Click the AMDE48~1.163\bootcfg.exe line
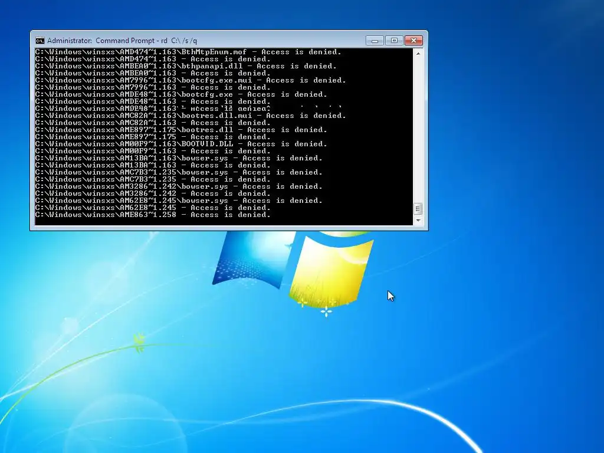This screenshot has height=453, width=604. pyautogui.click(x=181, y=94)
